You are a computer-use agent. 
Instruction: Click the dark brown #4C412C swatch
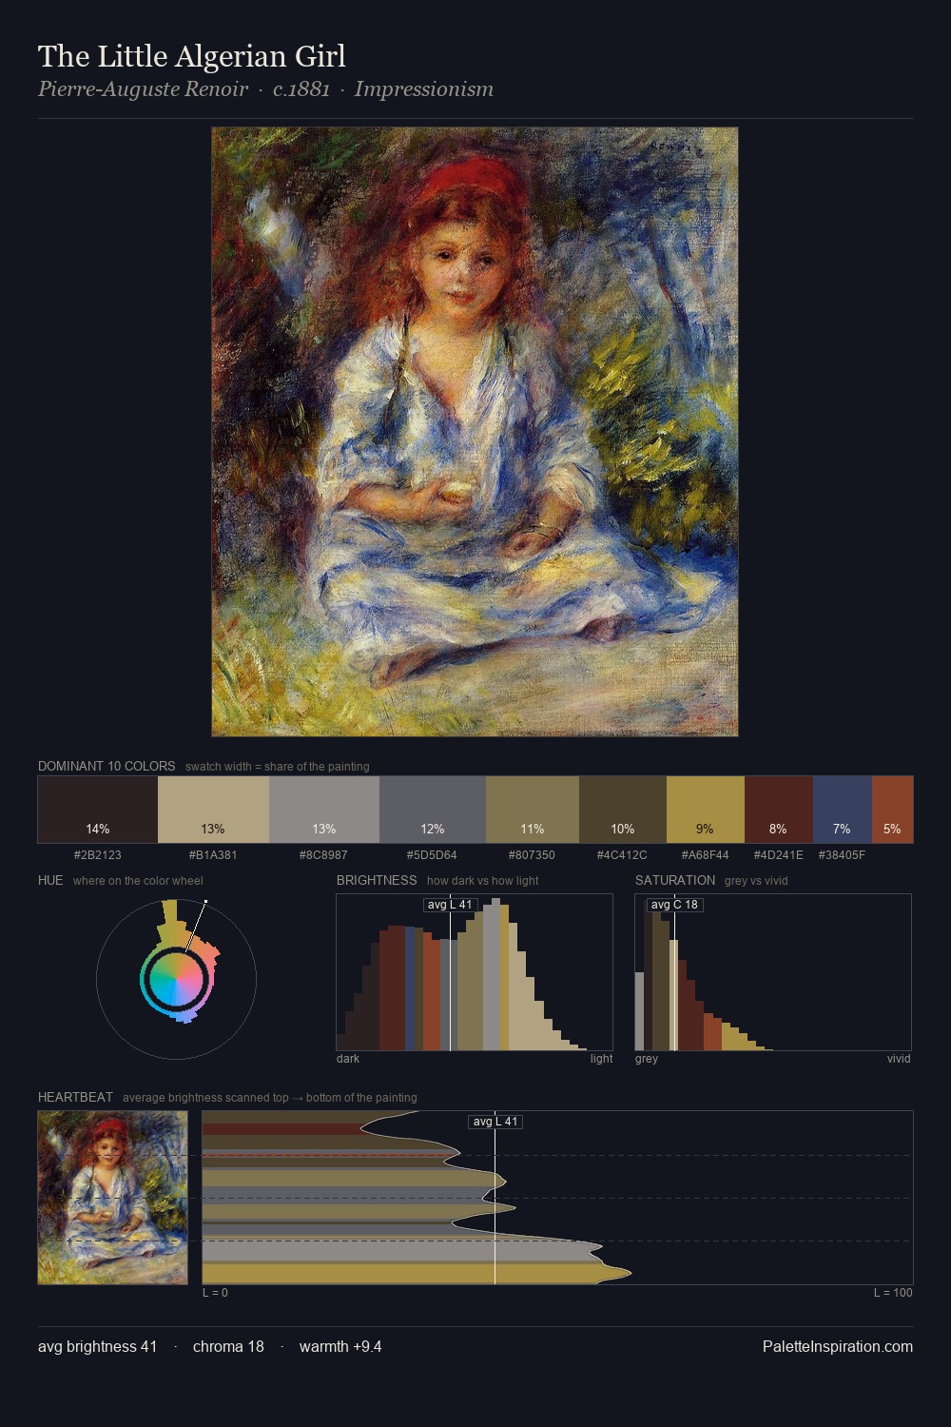pyautogui.click(x=623, y=810)
